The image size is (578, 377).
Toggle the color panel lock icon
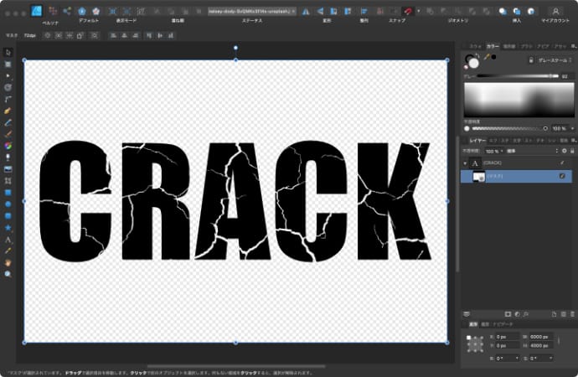(x=531, y=60)
